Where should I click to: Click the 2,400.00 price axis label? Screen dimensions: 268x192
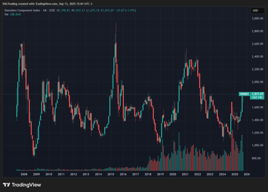[257, 57]
